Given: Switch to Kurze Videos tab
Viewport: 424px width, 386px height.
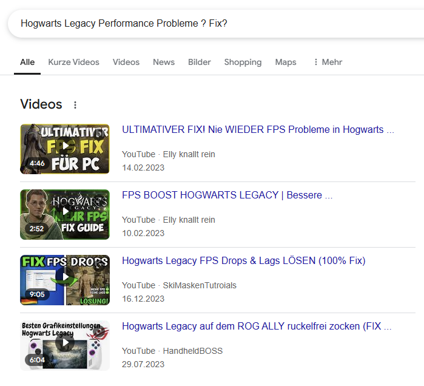Looking at the screenshot, I should point(73,63).
